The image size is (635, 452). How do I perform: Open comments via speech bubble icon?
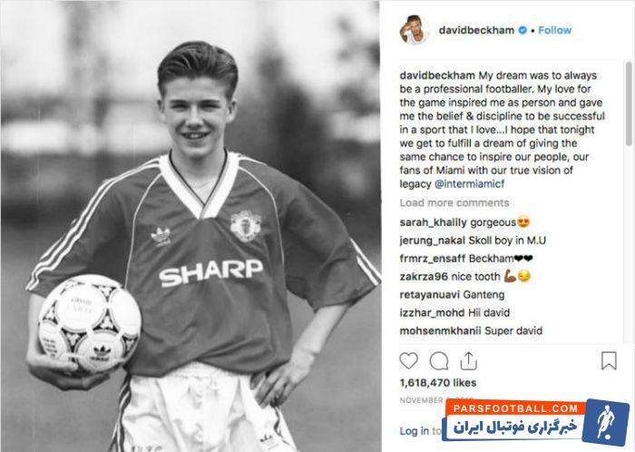click(438, 361)
